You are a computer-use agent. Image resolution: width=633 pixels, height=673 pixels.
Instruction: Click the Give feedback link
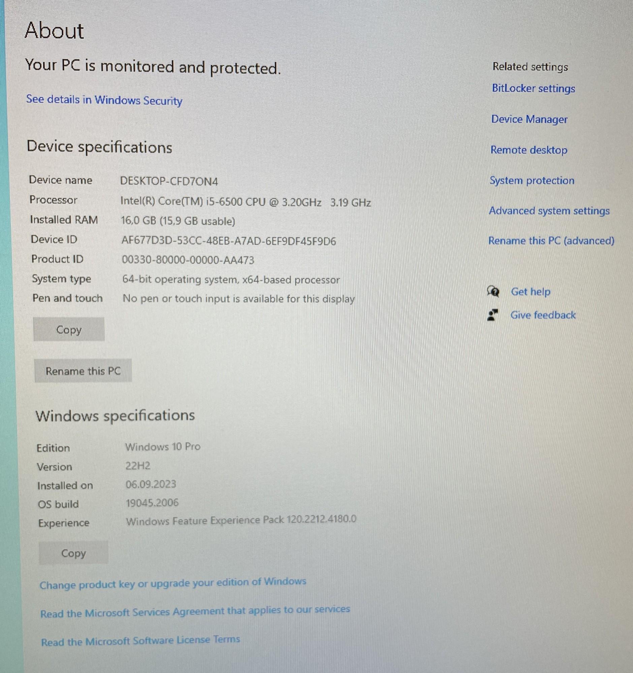tap(543, 315)
